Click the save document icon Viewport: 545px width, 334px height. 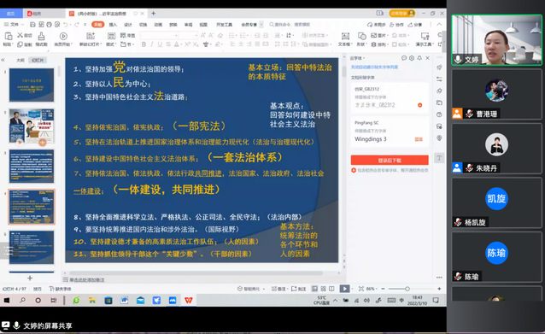pyautogui.click(x=32, y=24)
